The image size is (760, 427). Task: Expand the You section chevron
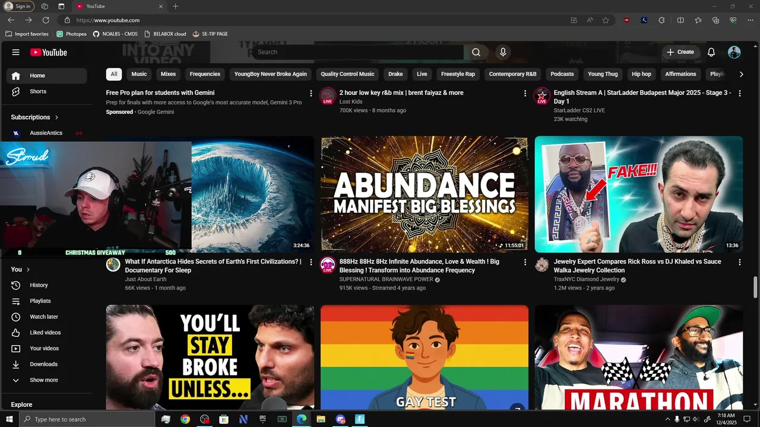pos(28,269)
